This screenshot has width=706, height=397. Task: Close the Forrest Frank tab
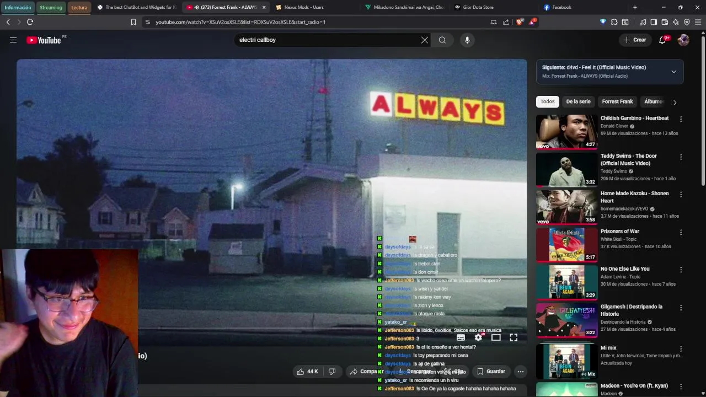coord(264,7)
